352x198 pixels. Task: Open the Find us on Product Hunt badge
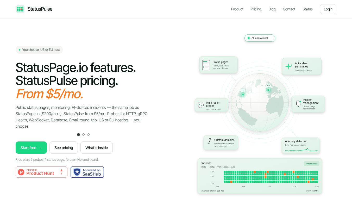coord(41,172)
